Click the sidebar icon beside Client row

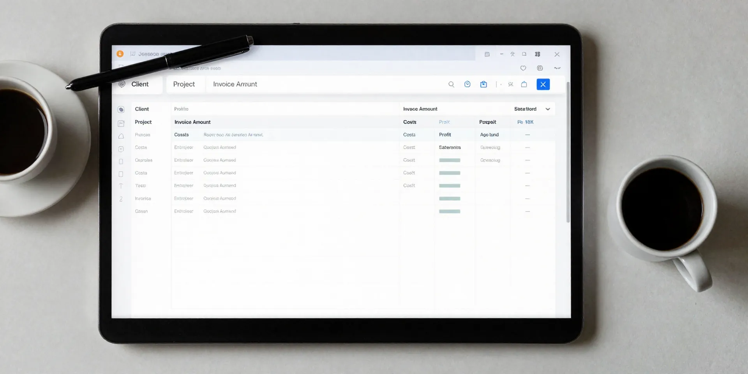[x=121, y=109]
